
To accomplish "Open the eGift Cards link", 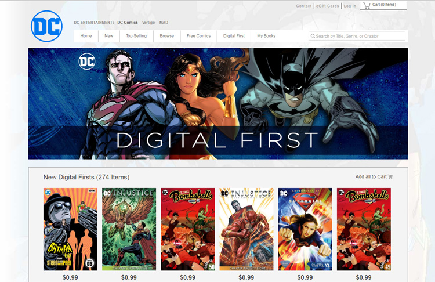I will tap(327, 6).
